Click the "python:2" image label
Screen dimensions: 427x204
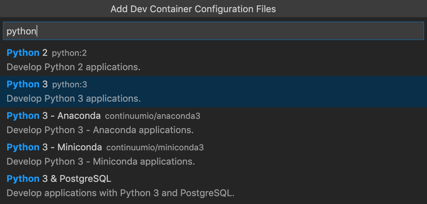[69, 53]
